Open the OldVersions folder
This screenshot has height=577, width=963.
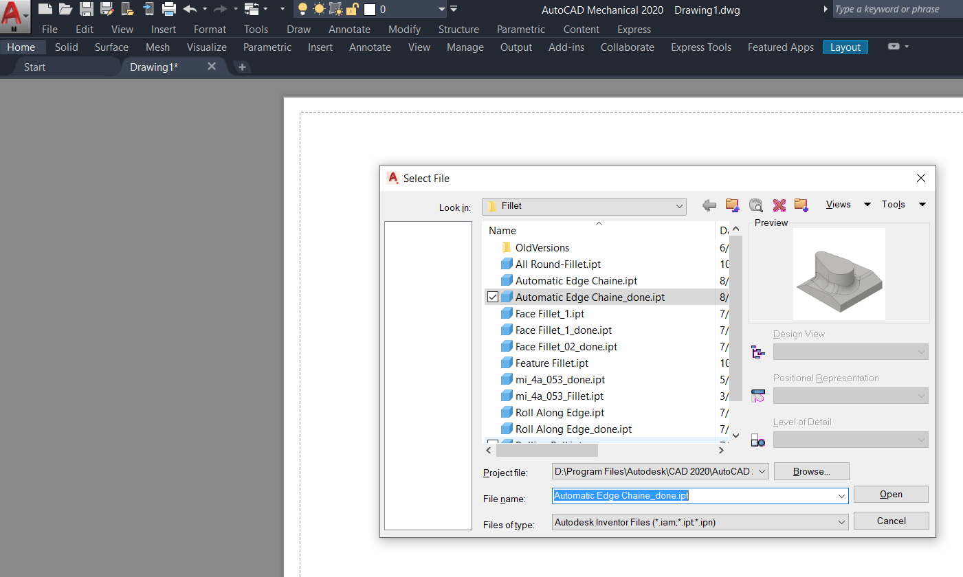click(x=542, y=248)
